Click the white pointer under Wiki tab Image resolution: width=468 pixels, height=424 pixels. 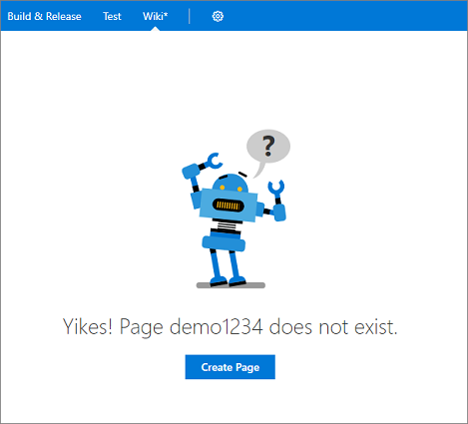pos(155,29)
